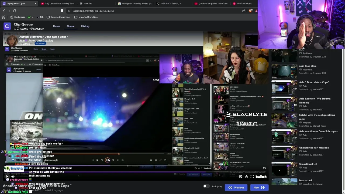
Task: Click the 'Another Story time' clip title heading
Action: 44,37
